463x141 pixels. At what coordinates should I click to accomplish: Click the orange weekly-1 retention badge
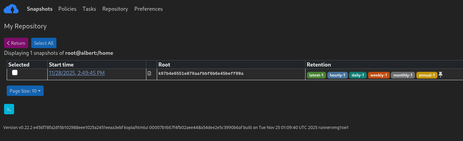pyautogui.click(x=379, y=75)
